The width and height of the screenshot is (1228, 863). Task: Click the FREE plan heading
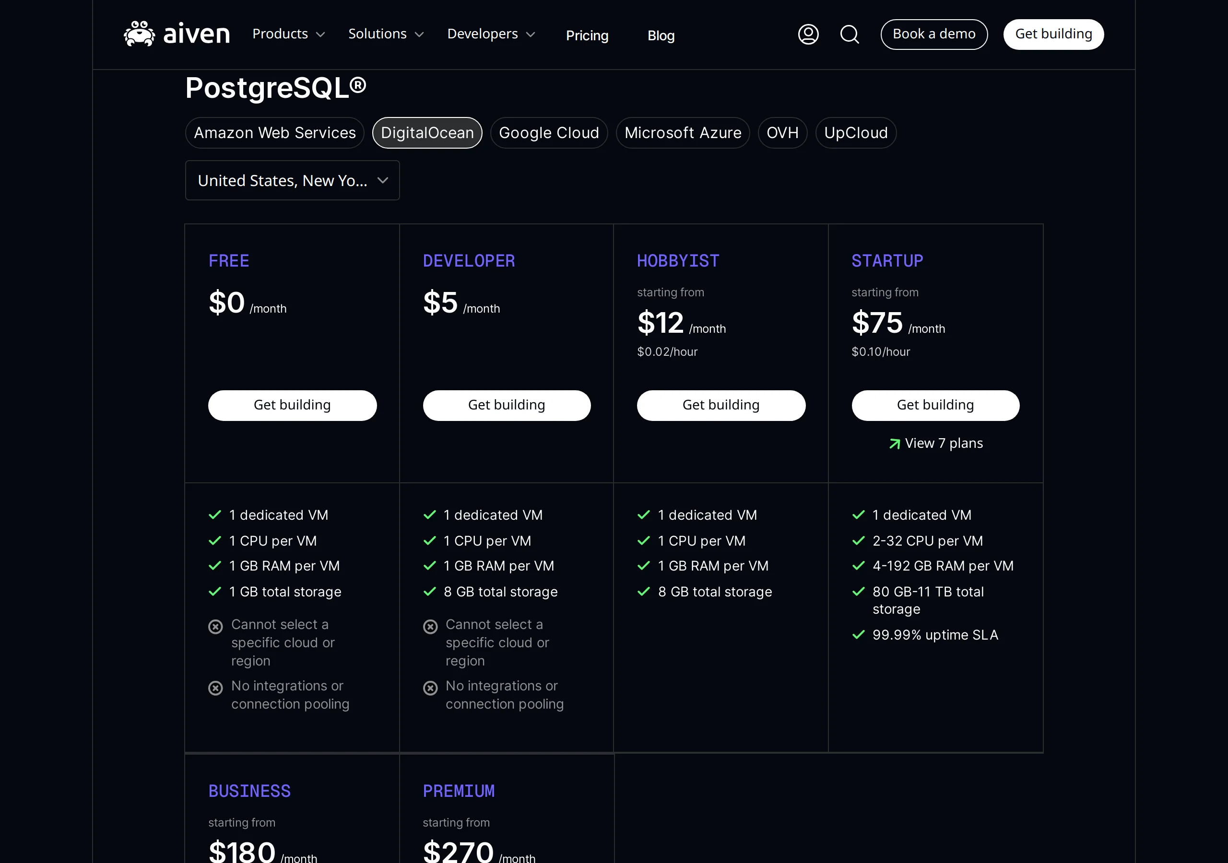(x=229, y=261)
